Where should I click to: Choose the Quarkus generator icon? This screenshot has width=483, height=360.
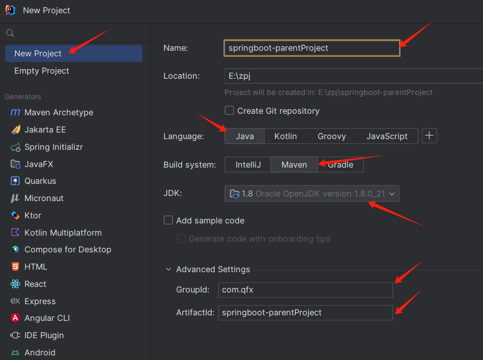coord(15,181)
